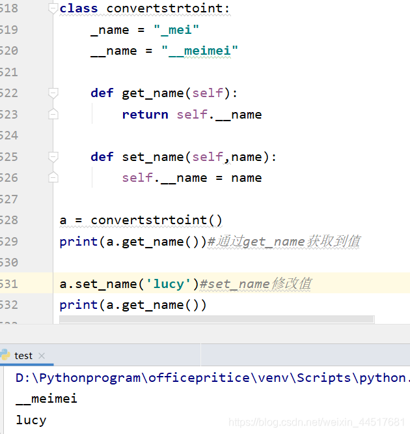Click set_name in the def on line 525
Screen dimensions: 410x434
coord(153,157)
